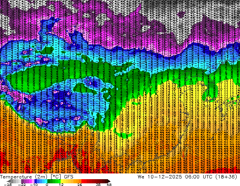The image size is (240, 186).
Task: Click the 'We' weekday label
Action: tap(141, 177)
